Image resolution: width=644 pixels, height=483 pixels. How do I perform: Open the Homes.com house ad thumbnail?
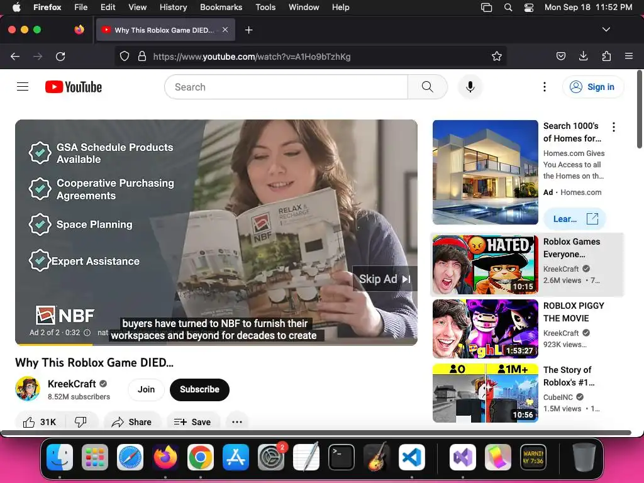[x=485, y=172]
